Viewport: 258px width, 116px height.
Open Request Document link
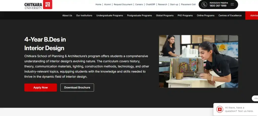(x=123, y=5)
